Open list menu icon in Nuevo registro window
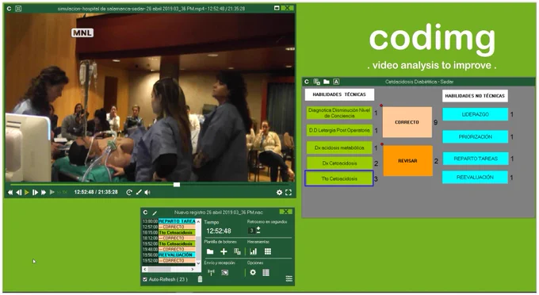 point(289,278)
